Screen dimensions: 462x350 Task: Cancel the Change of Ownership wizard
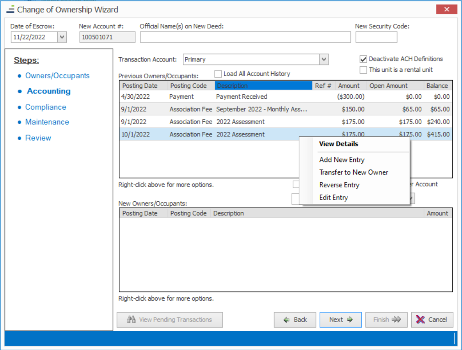click(x=432, y=320)
